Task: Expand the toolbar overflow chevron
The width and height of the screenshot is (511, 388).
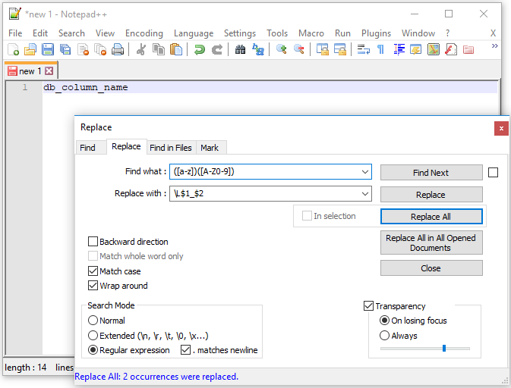Action: coord(495,47)
